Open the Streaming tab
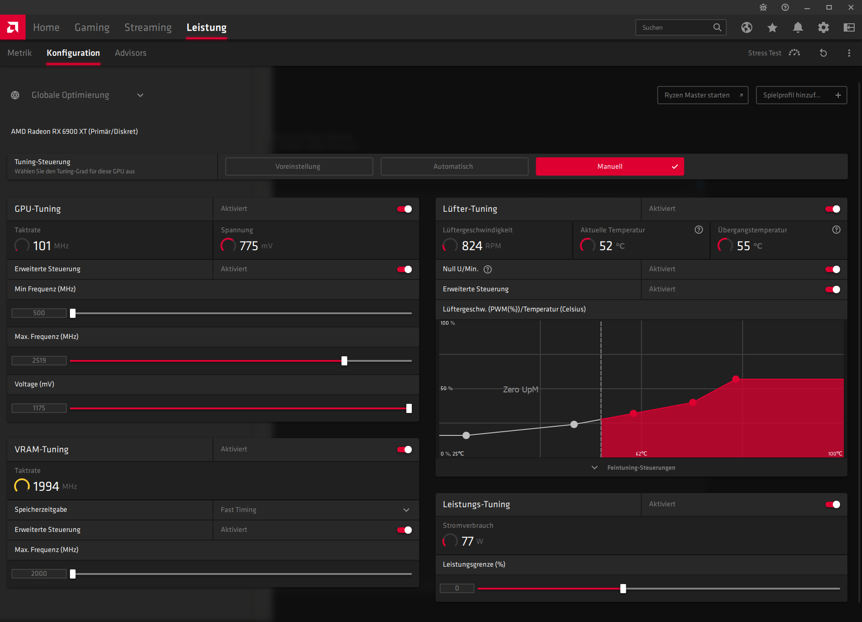 coord(148,27)
